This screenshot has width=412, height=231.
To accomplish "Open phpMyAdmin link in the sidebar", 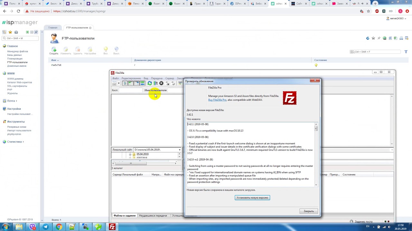I will [14, 134].
